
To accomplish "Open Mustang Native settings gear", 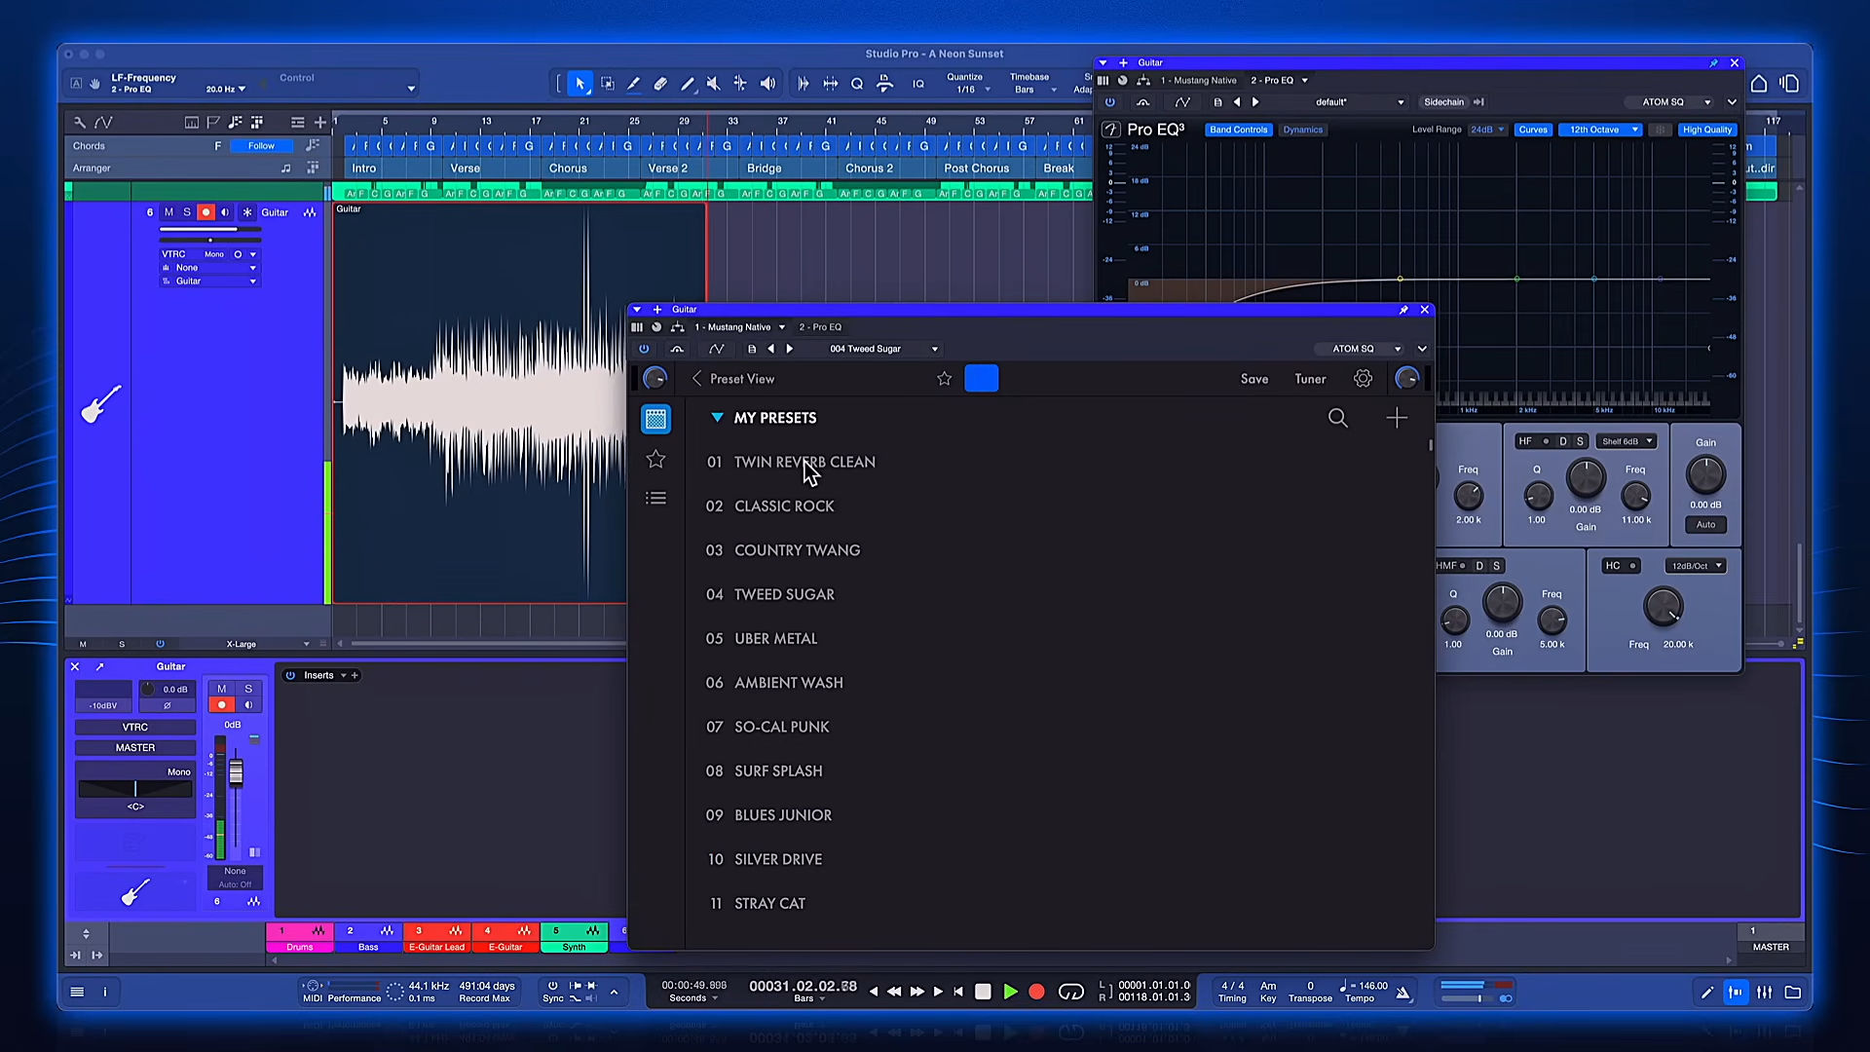I will pyautogui.click(x=1363, y=379).
